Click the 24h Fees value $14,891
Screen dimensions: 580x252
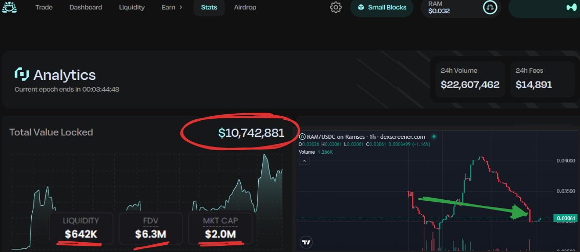pos(533,85)
